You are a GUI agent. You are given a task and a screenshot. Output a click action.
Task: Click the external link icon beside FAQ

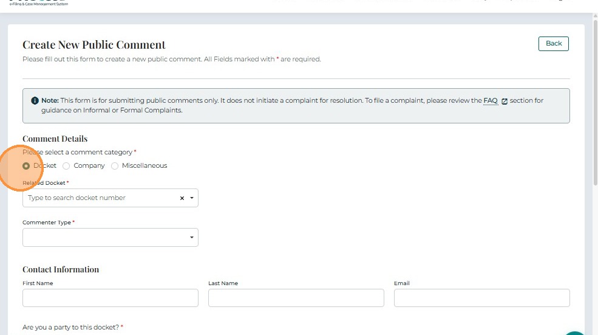504,101
